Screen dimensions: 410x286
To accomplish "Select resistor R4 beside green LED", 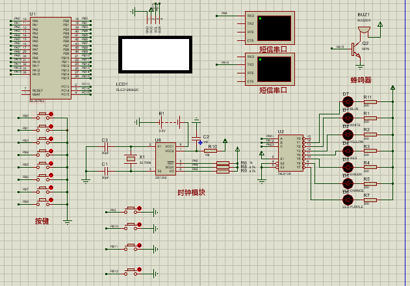I will click(x=370, y=167).
